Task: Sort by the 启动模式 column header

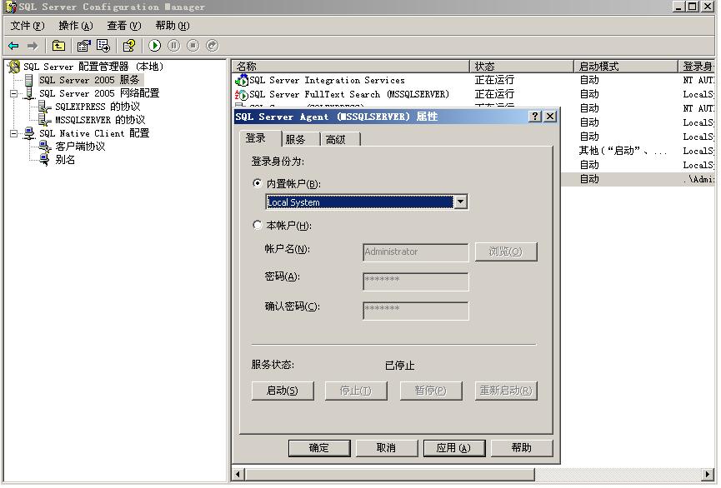Action: [x=626, y=66]
